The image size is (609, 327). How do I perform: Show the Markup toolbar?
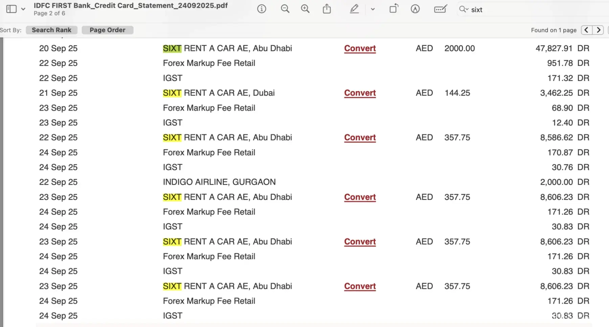pyautogui.click(x=415, y=9)
